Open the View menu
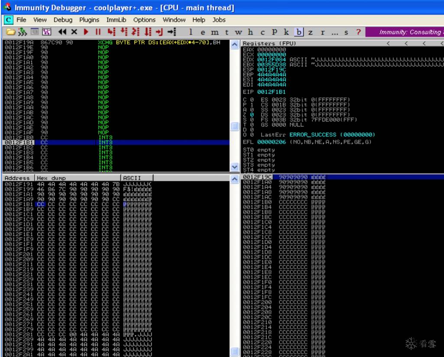The image size is (444, 357). click(40, 20)
